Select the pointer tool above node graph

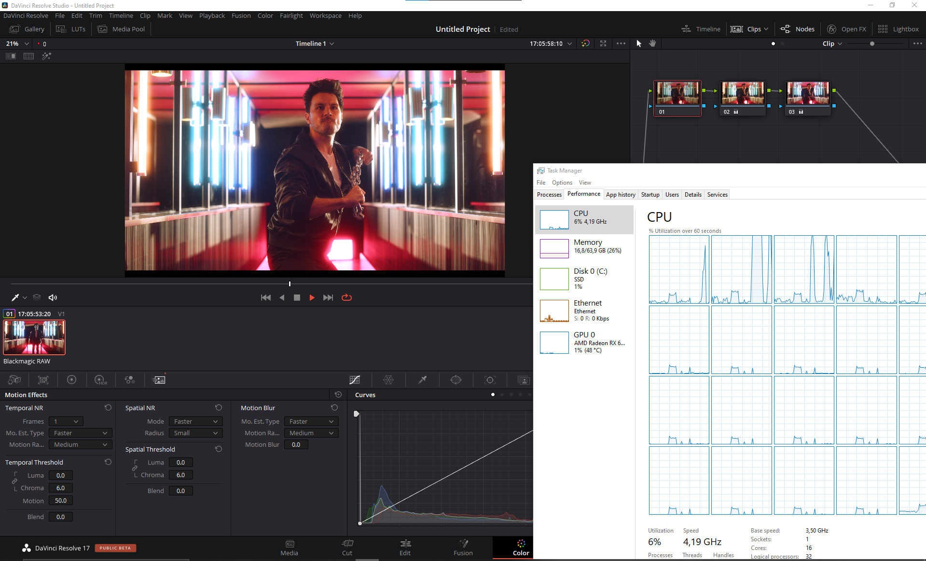(x=639, y=43)
